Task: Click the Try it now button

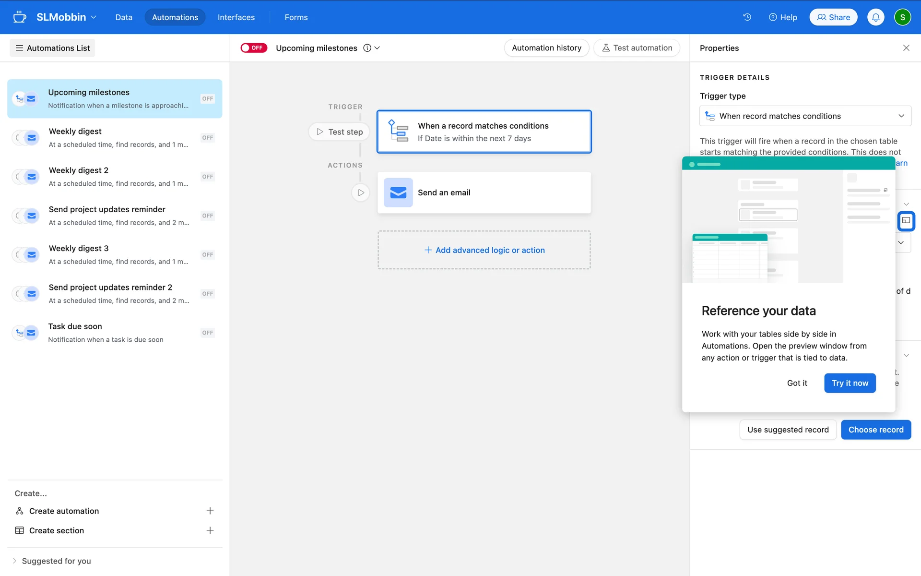Action: pos(850,383)
